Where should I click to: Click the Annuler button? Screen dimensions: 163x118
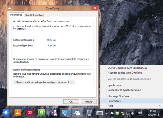coord(89,102)
